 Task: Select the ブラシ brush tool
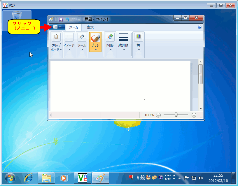tap(95, 38)
